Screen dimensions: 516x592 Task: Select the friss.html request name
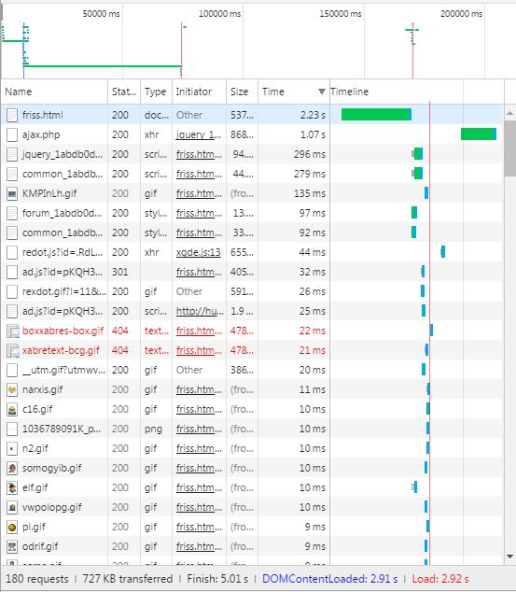43,115
